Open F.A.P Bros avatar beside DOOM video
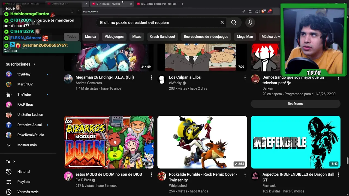Viewport: 349px width, 196px height. pyautogui.click(x=68, y=176)
